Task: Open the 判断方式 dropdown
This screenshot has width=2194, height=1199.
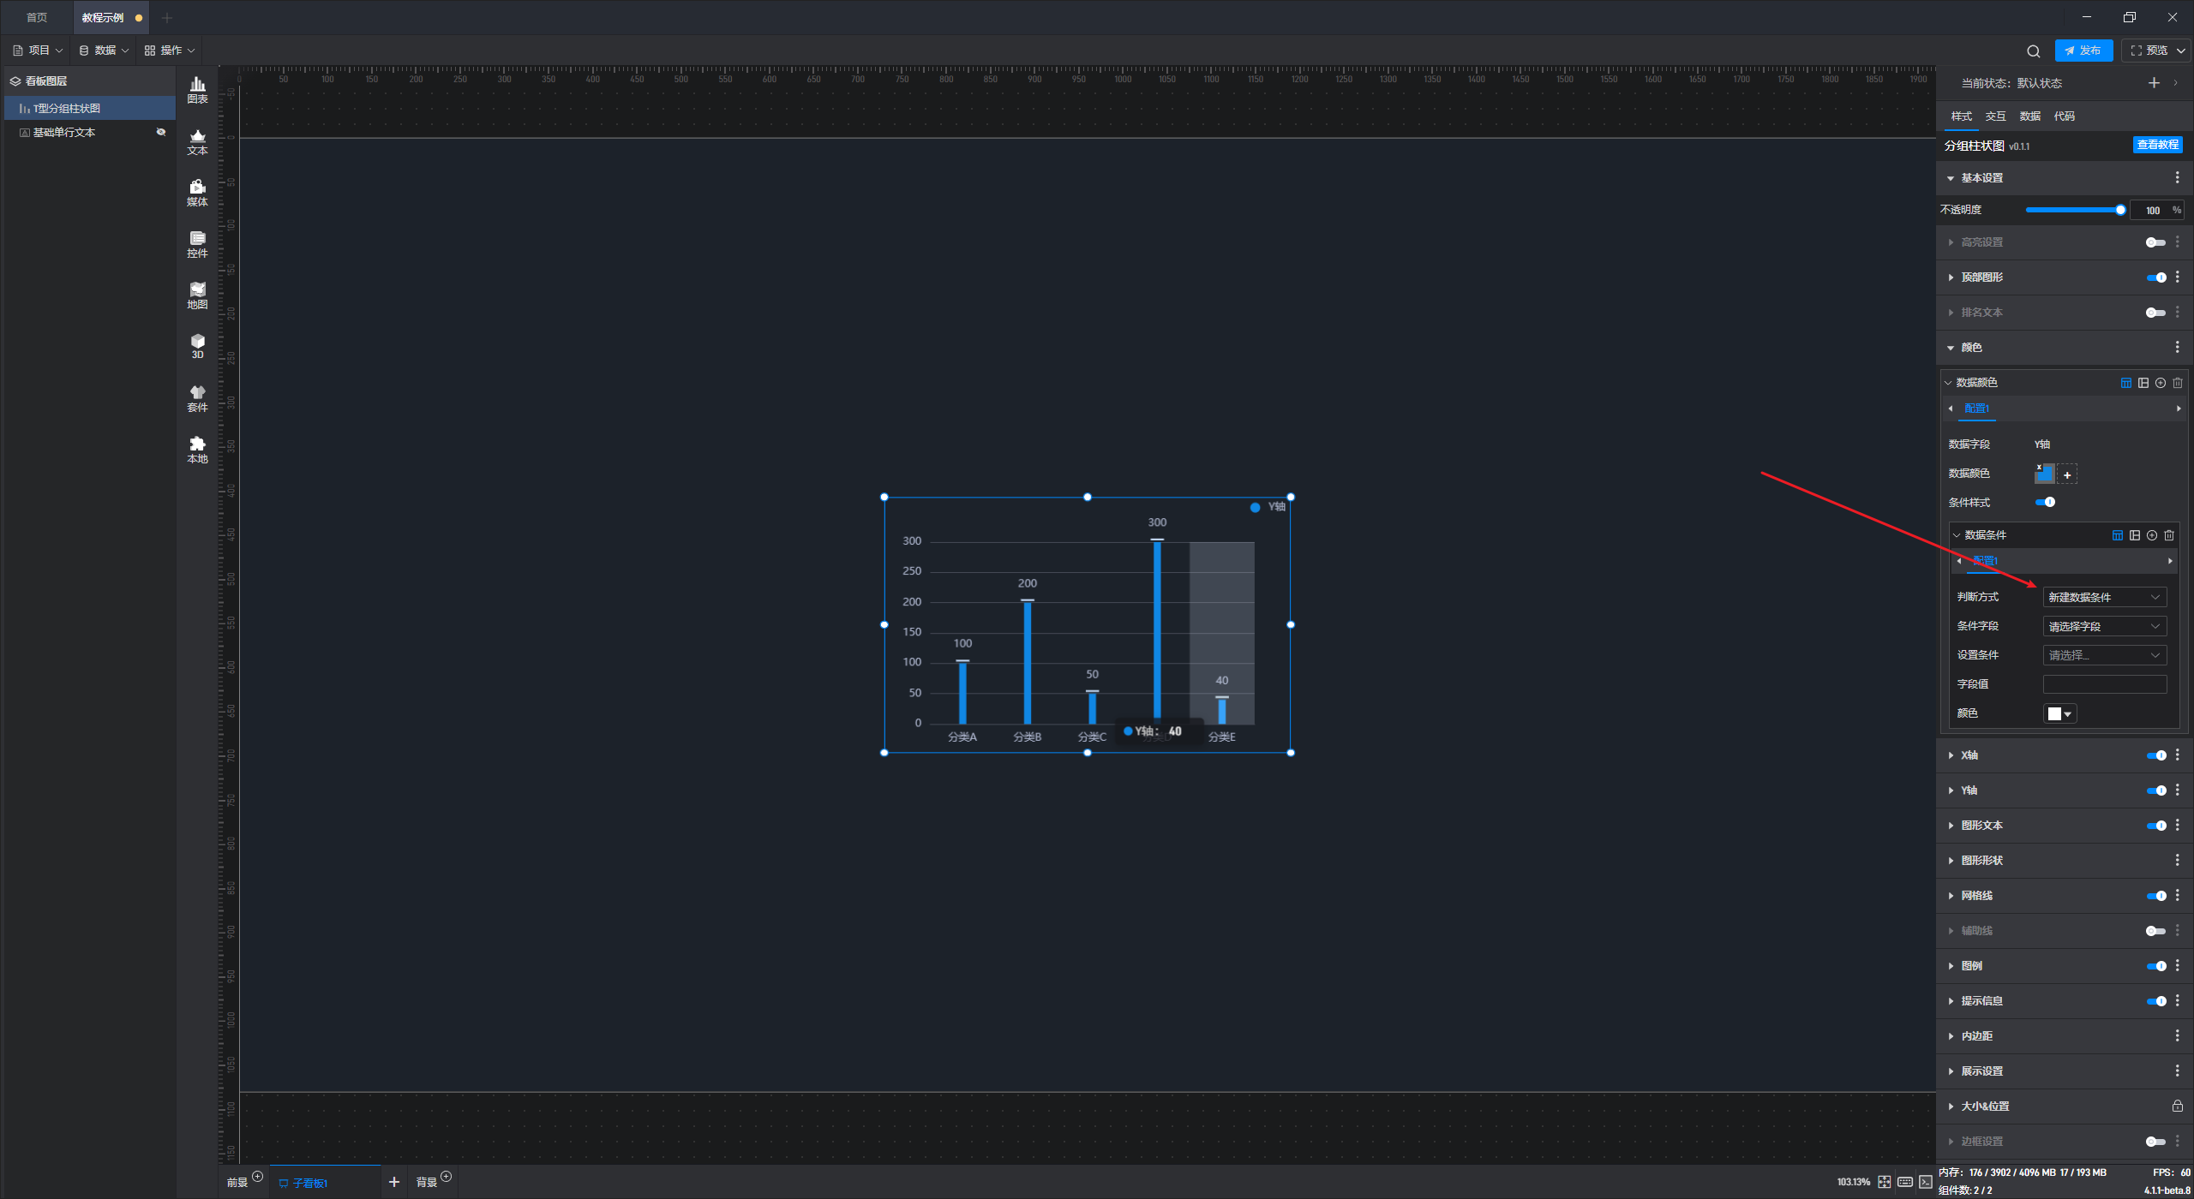Action: pos(2104,597)
